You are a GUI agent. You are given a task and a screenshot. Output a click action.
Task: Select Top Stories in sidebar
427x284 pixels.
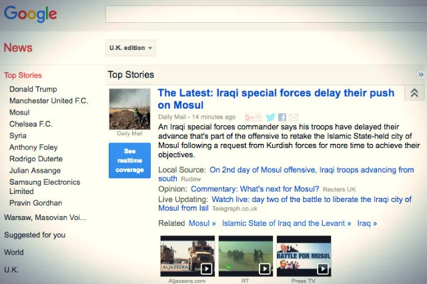pos(23,75)
